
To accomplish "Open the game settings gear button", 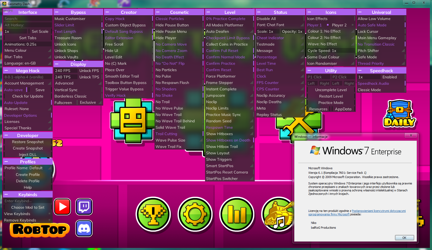I will point(195,214).
